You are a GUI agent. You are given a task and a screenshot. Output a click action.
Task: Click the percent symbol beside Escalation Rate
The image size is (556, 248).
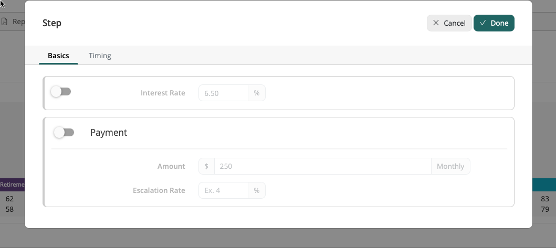(x=257, y=190)
